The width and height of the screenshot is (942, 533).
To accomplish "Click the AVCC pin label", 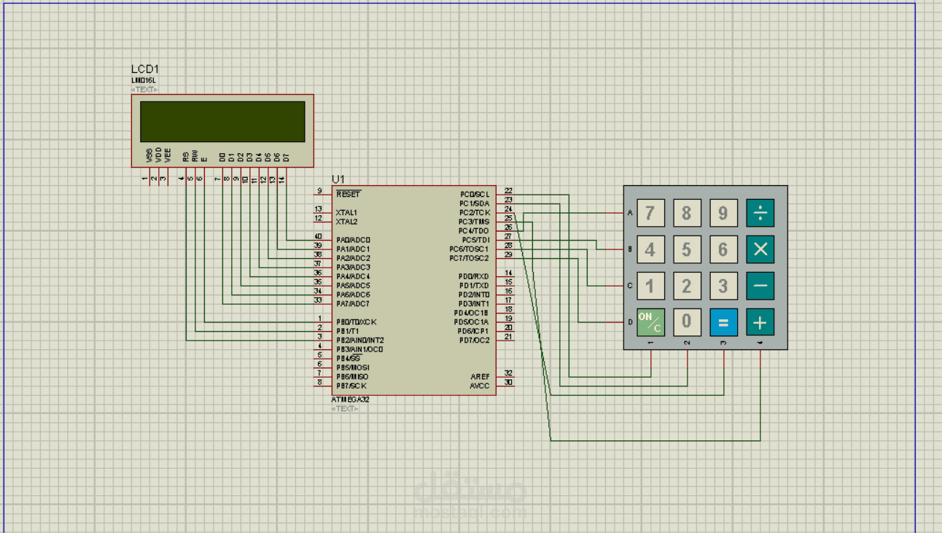I will tap(480, 386).
